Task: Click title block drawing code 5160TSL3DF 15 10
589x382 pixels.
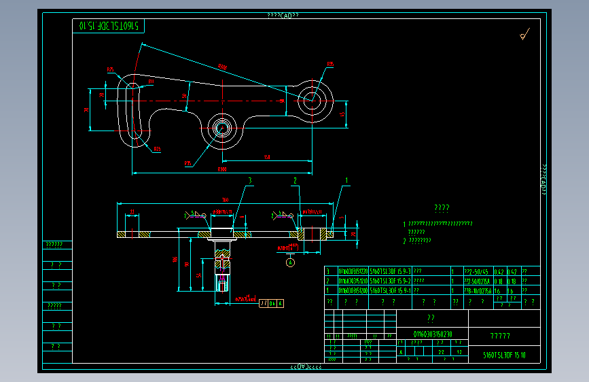Action: (505, 355)
